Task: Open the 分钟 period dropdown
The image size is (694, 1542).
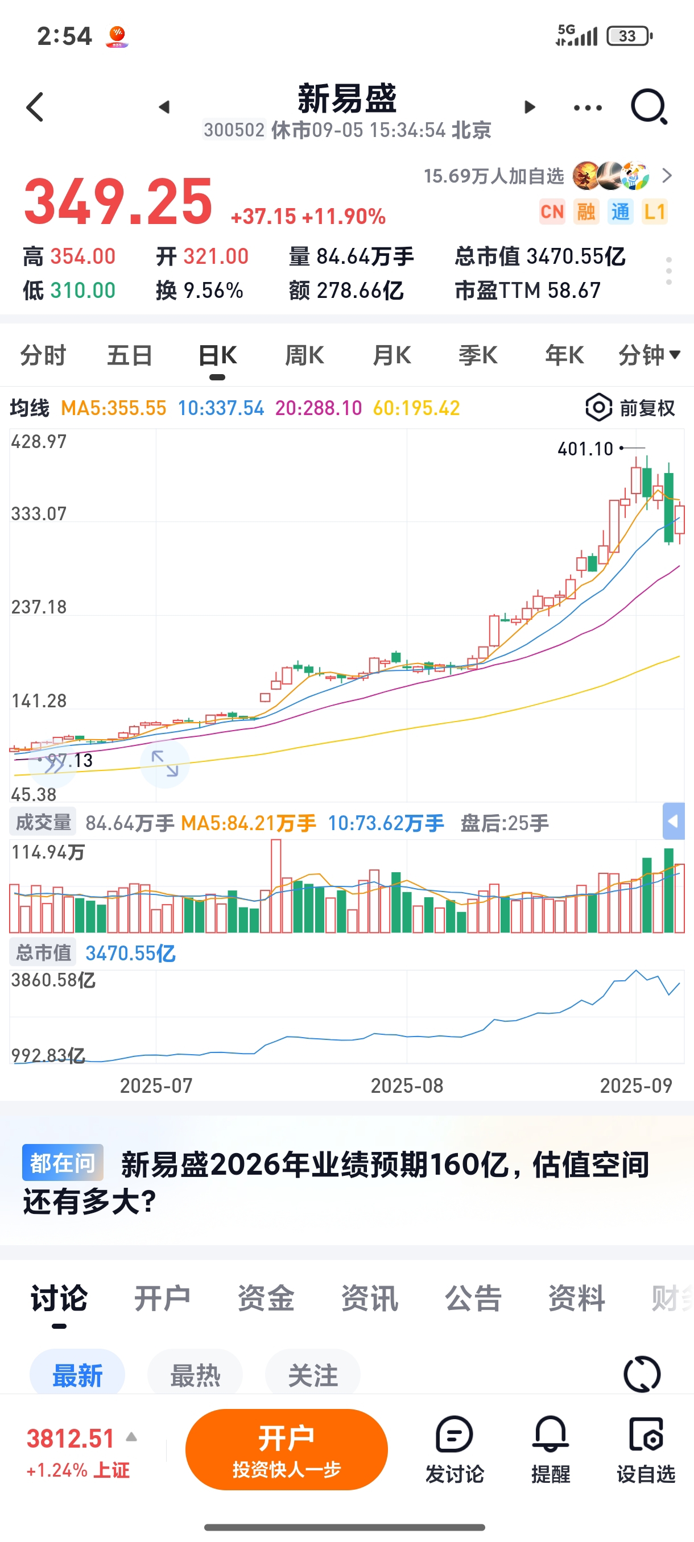Action: point(649,355)
